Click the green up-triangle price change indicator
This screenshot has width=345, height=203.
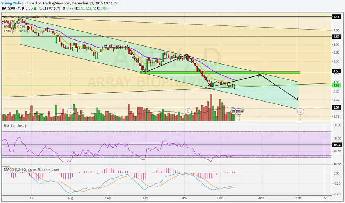(x=35, y=8)
